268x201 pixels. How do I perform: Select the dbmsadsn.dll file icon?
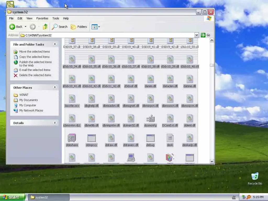[111, 99]
